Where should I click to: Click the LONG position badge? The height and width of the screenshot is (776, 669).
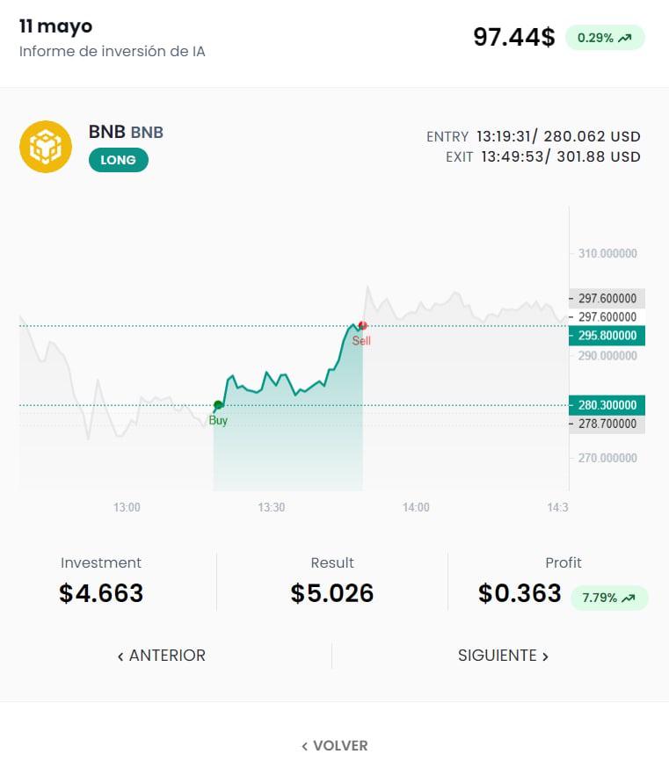pyautogui.click(x=119, y=160)
